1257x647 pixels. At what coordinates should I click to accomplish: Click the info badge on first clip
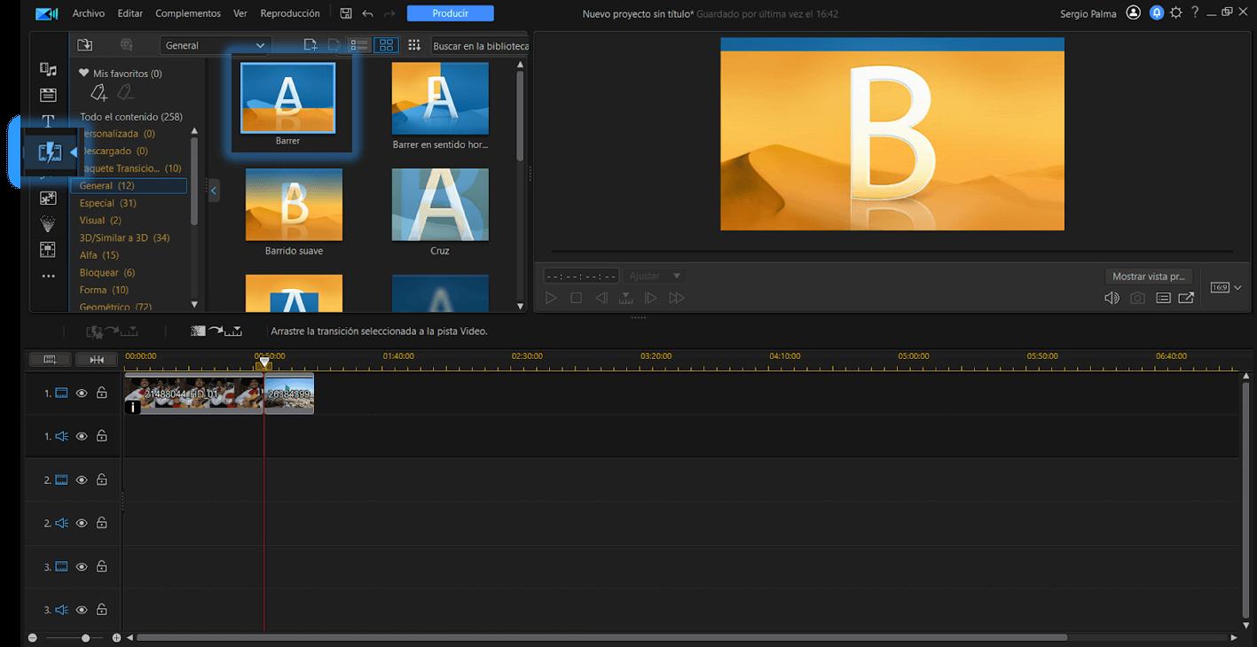133,407
